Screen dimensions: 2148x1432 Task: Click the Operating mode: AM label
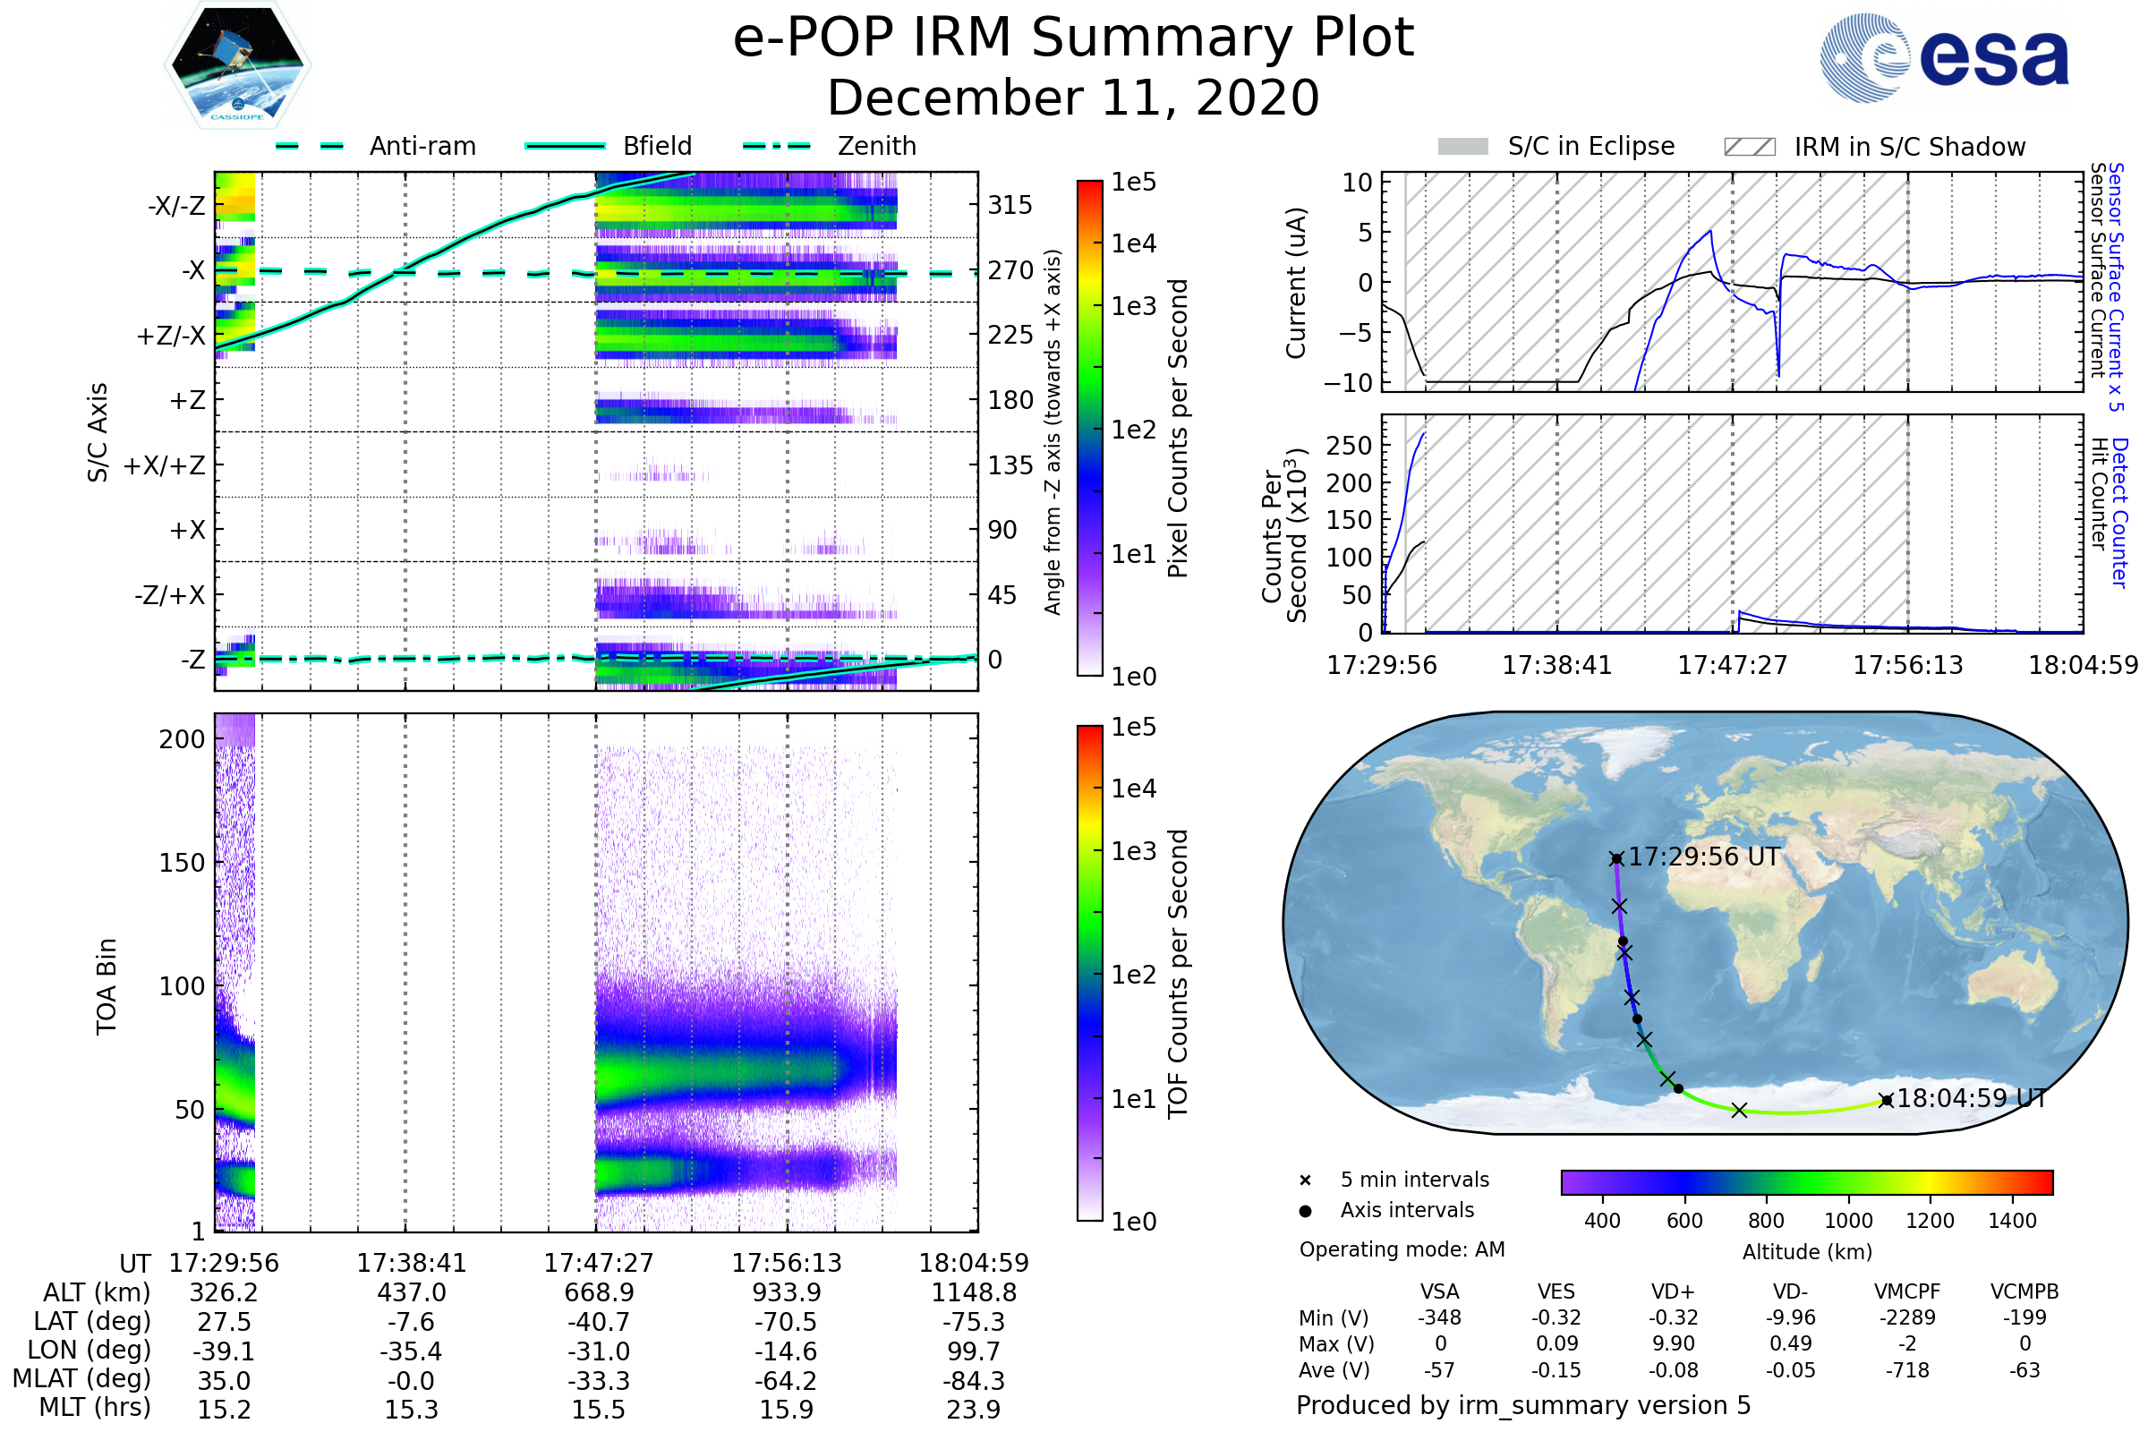[x=1402, y=1249]
